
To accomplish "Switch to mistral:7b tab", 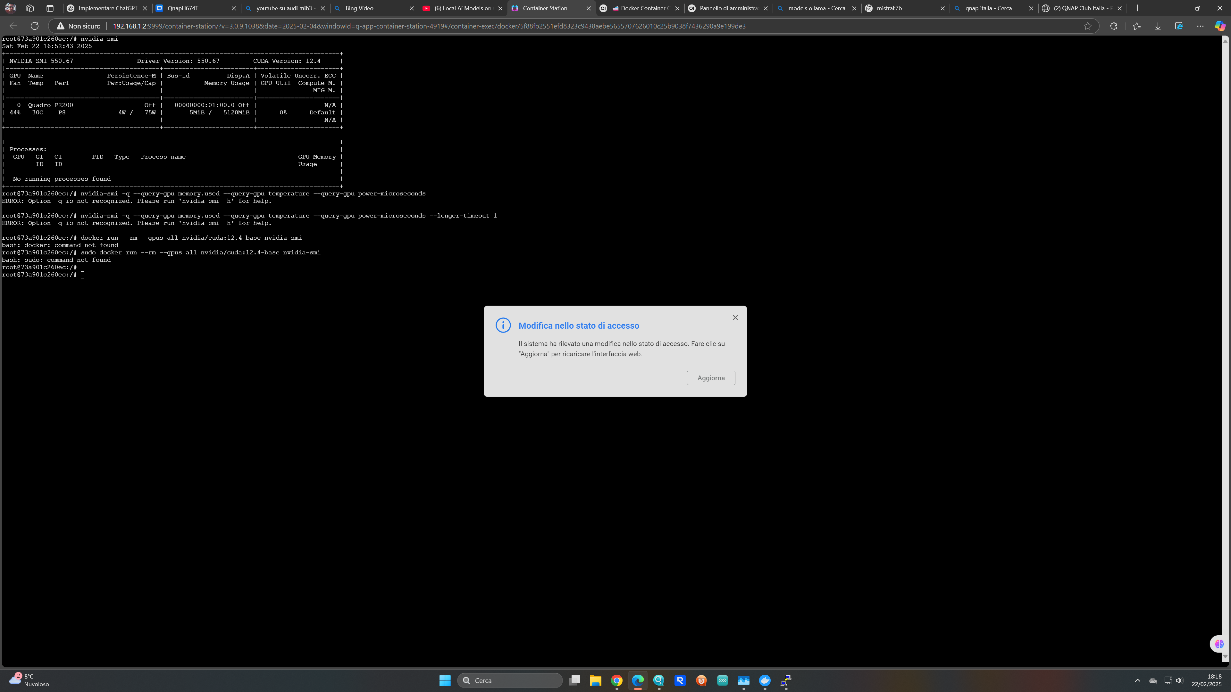I will (898, 8).
